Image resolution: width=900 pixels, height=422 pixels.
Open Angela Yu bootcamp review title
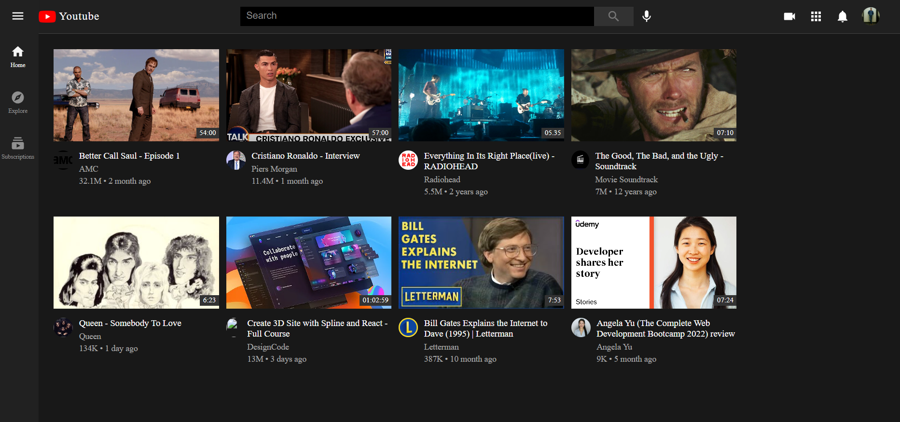(x=665, y=328)
